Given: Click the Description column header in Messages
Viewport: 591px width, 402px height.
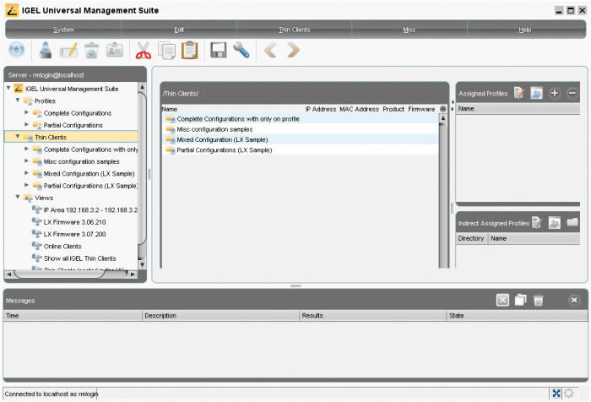Looking at the screenshot, I should (220, 316).
